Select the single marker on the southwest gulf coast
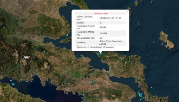 point(27,81)
